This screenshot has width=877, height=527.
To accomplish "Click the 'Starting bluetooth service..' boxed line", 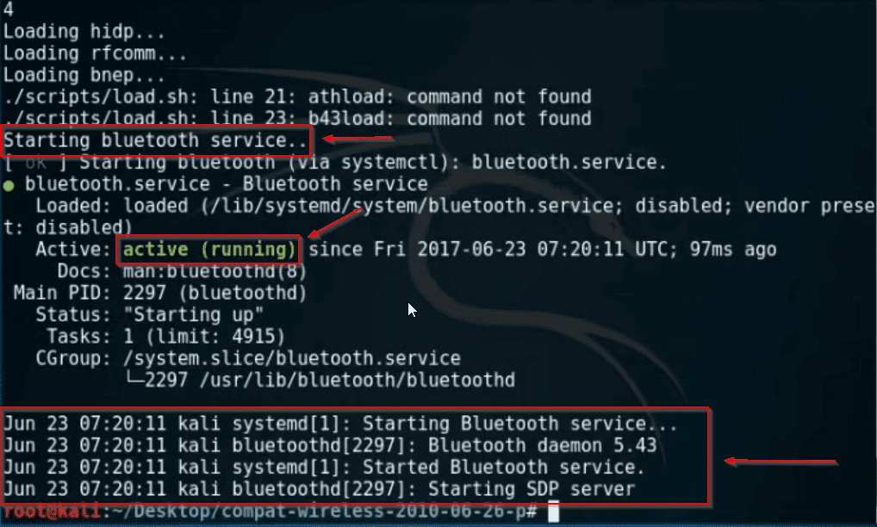I will pyautogui.click(x=156, y=140).
